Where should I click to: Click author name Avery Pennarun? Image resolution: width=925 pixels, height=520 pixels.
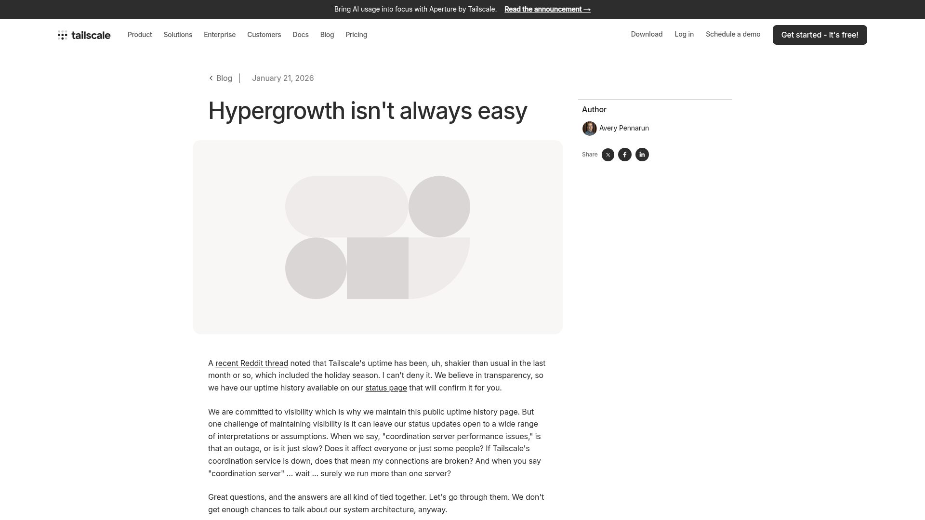click(x=624, y=129)
